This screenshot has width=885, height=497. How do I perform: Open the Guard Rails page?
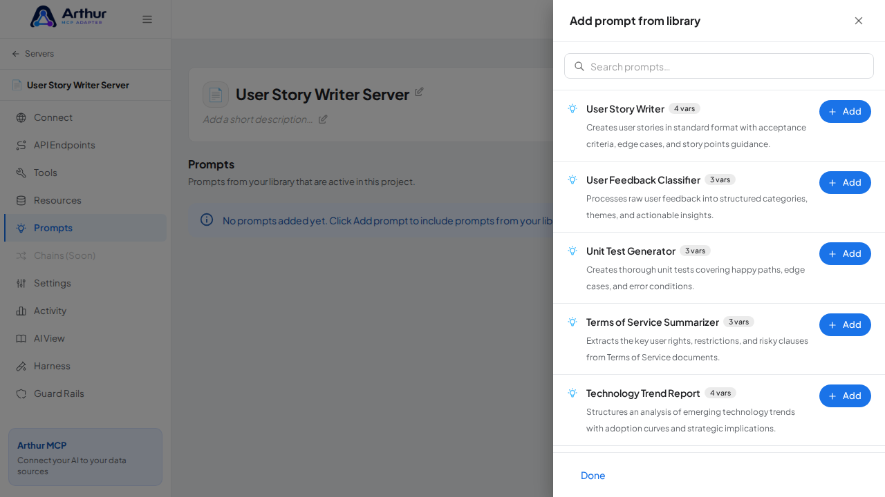(85, 393)
